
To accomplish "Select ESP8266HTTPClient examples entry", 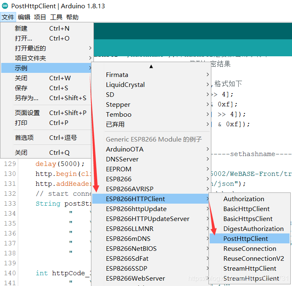I will point(151,199).
